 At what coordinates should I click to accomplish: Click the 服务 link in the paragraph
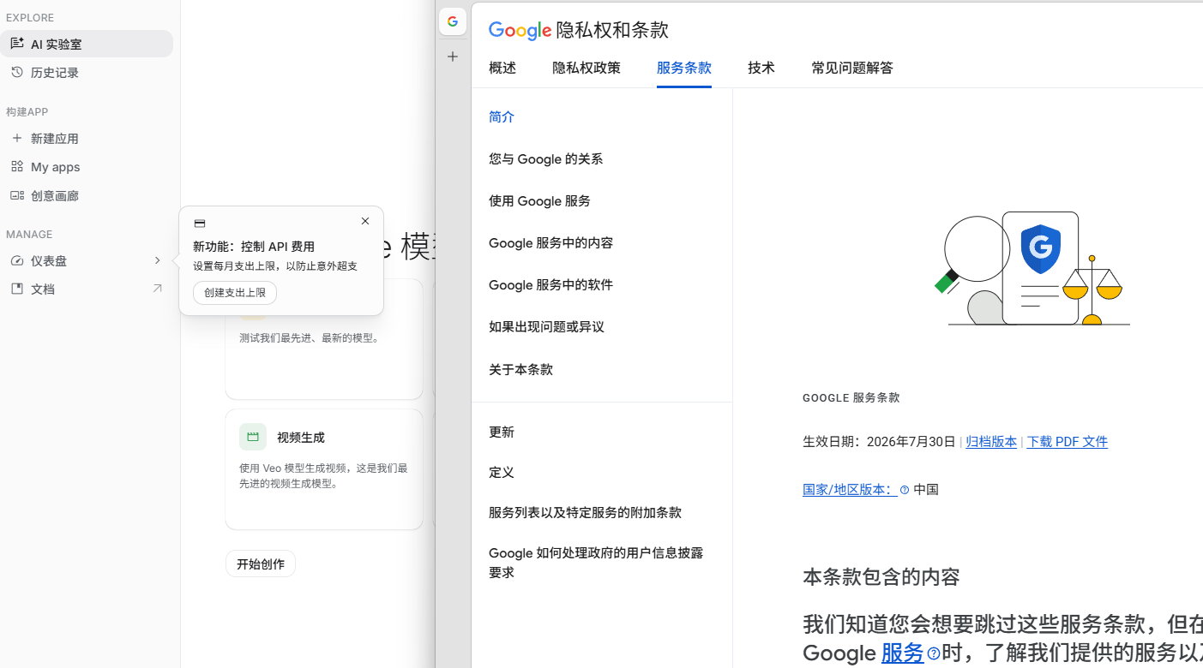(903, 653)
